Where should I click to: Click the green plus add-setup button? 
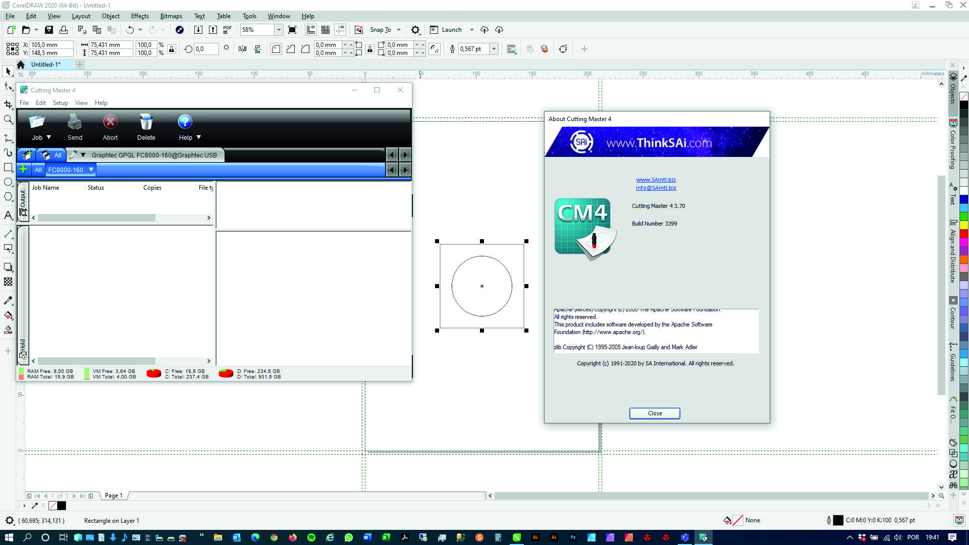tap(23, 170)
